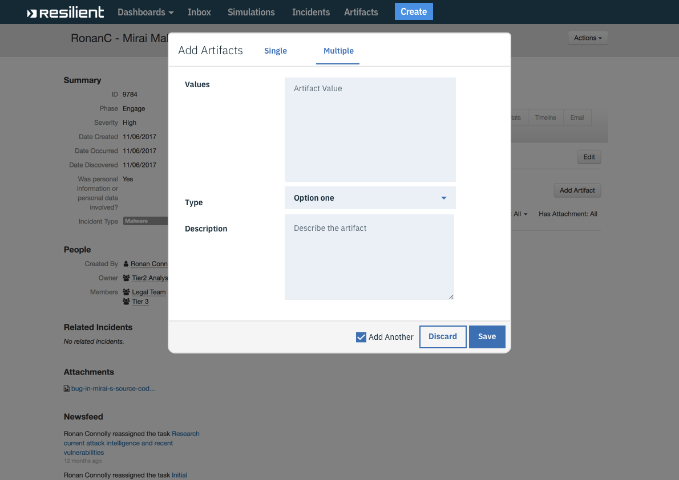Open the Actions dropdown
The image size is (679, 480).
588,38
